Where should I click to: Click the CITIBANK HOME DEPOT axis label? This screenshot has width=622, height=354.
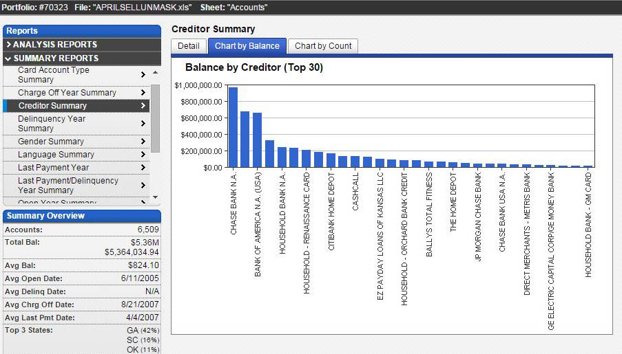(331, 211)
